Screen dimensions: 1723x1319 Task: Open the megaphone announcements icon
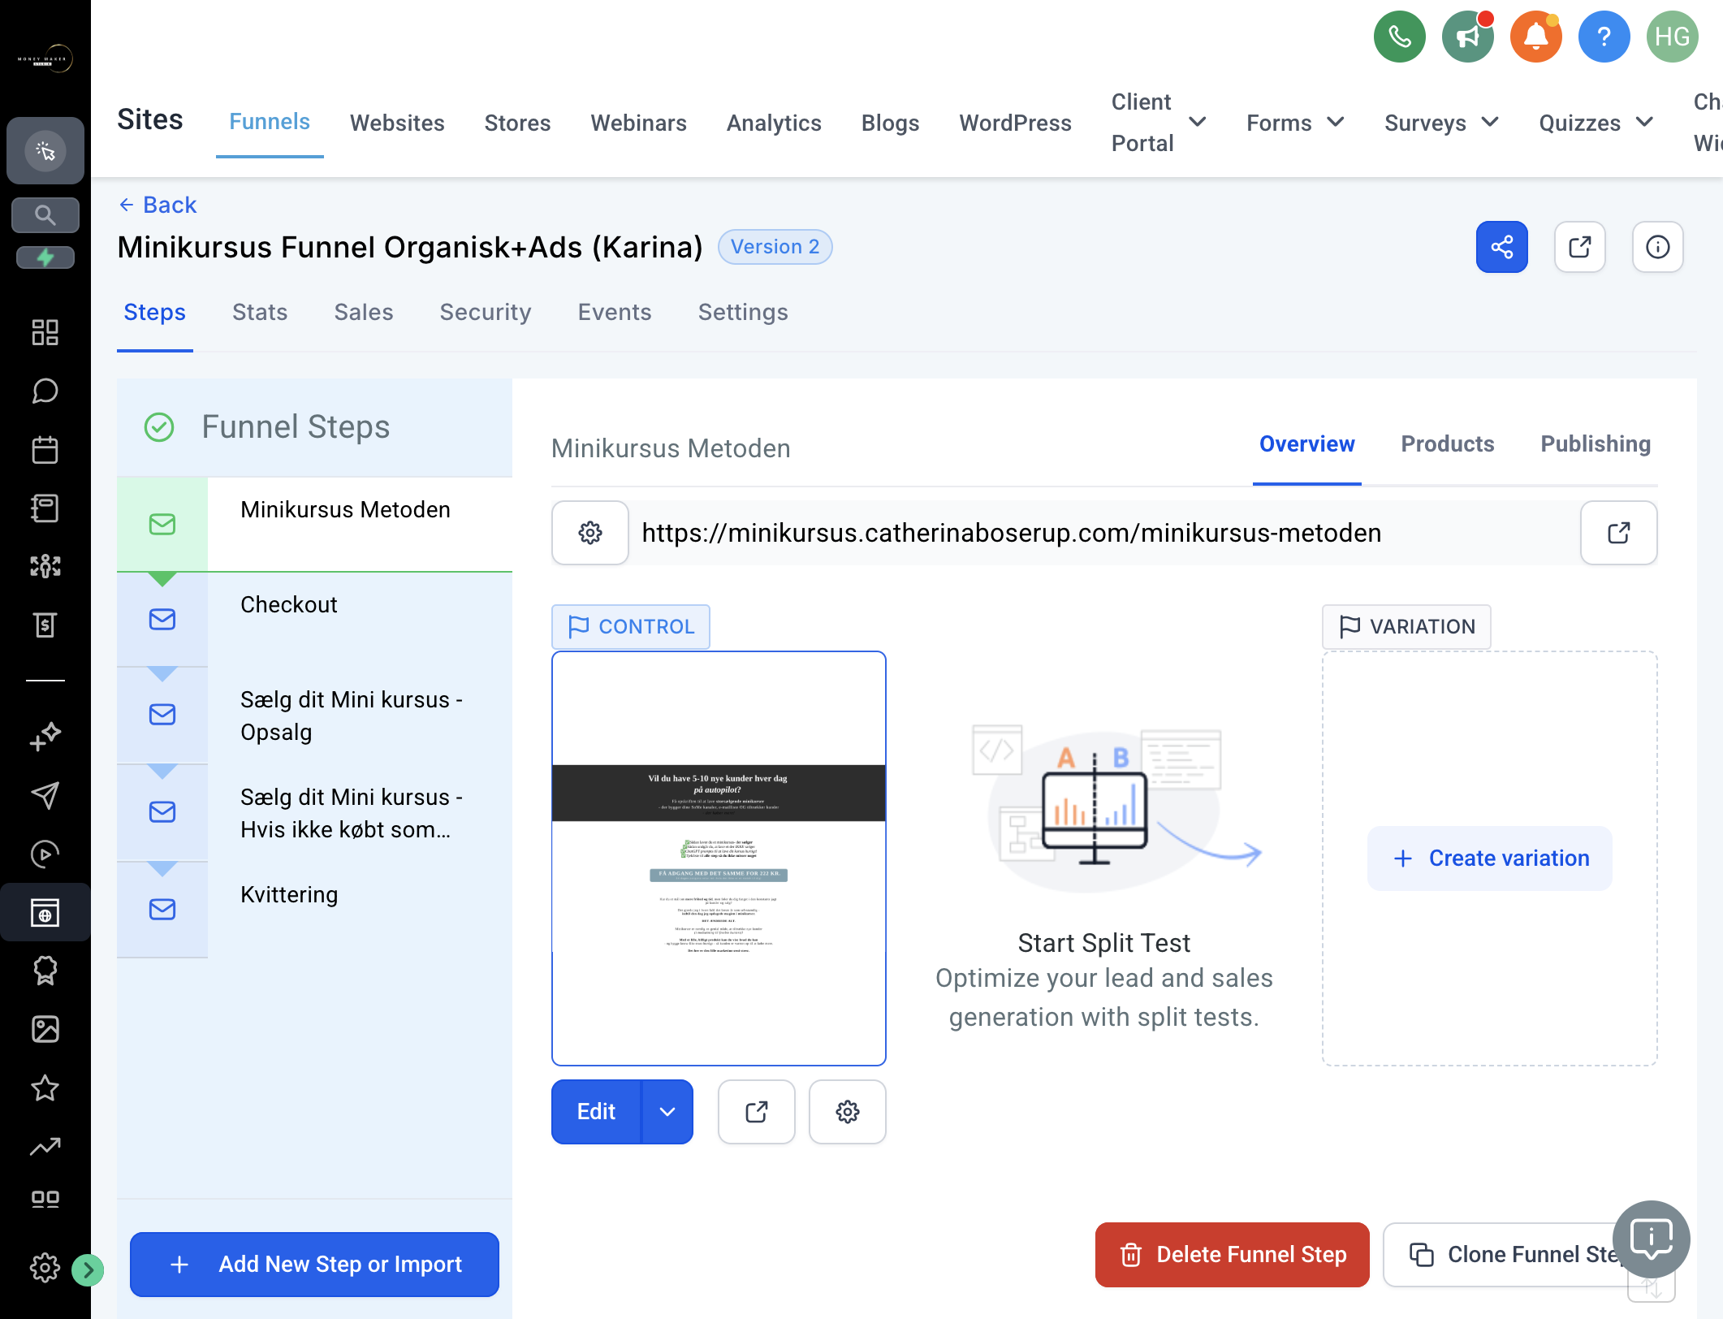(1467, 37)
